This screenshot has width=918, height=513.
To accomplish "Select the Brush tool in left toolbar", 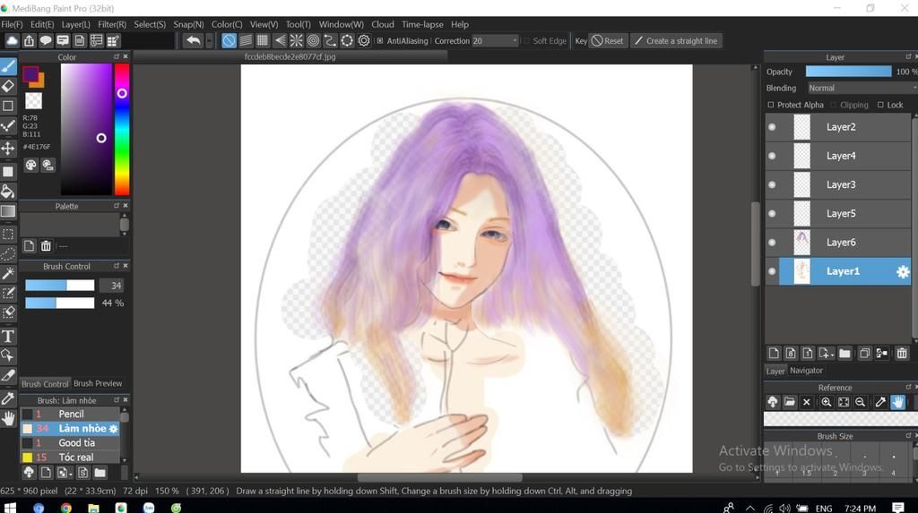I will (8, 66).
